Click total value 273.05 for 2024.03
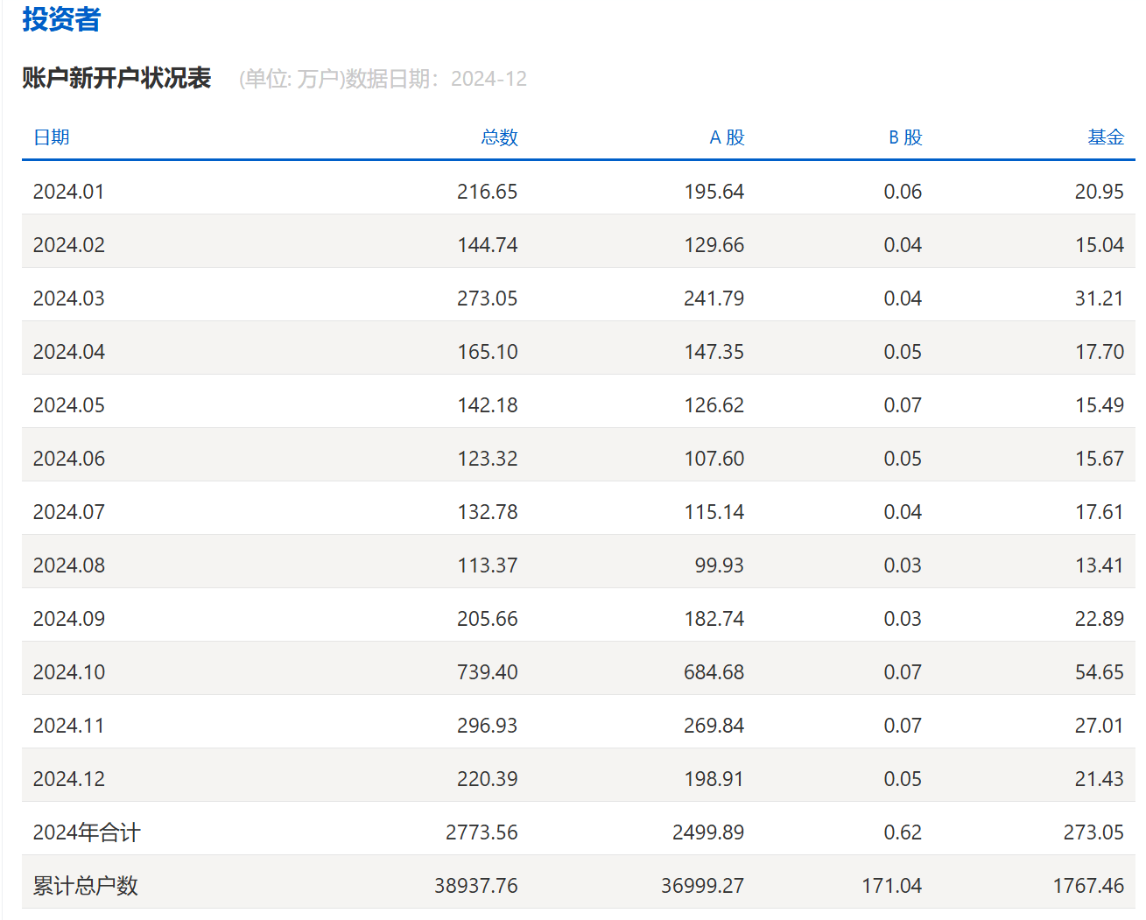The image size is (1146, 920). [488, 298]
